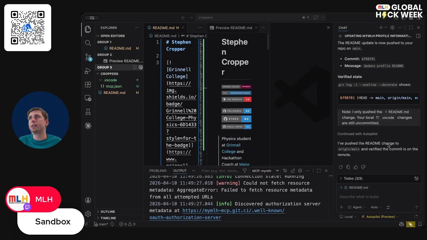
Task: Send the chat message arrow
Action: (x=416, y=207)
